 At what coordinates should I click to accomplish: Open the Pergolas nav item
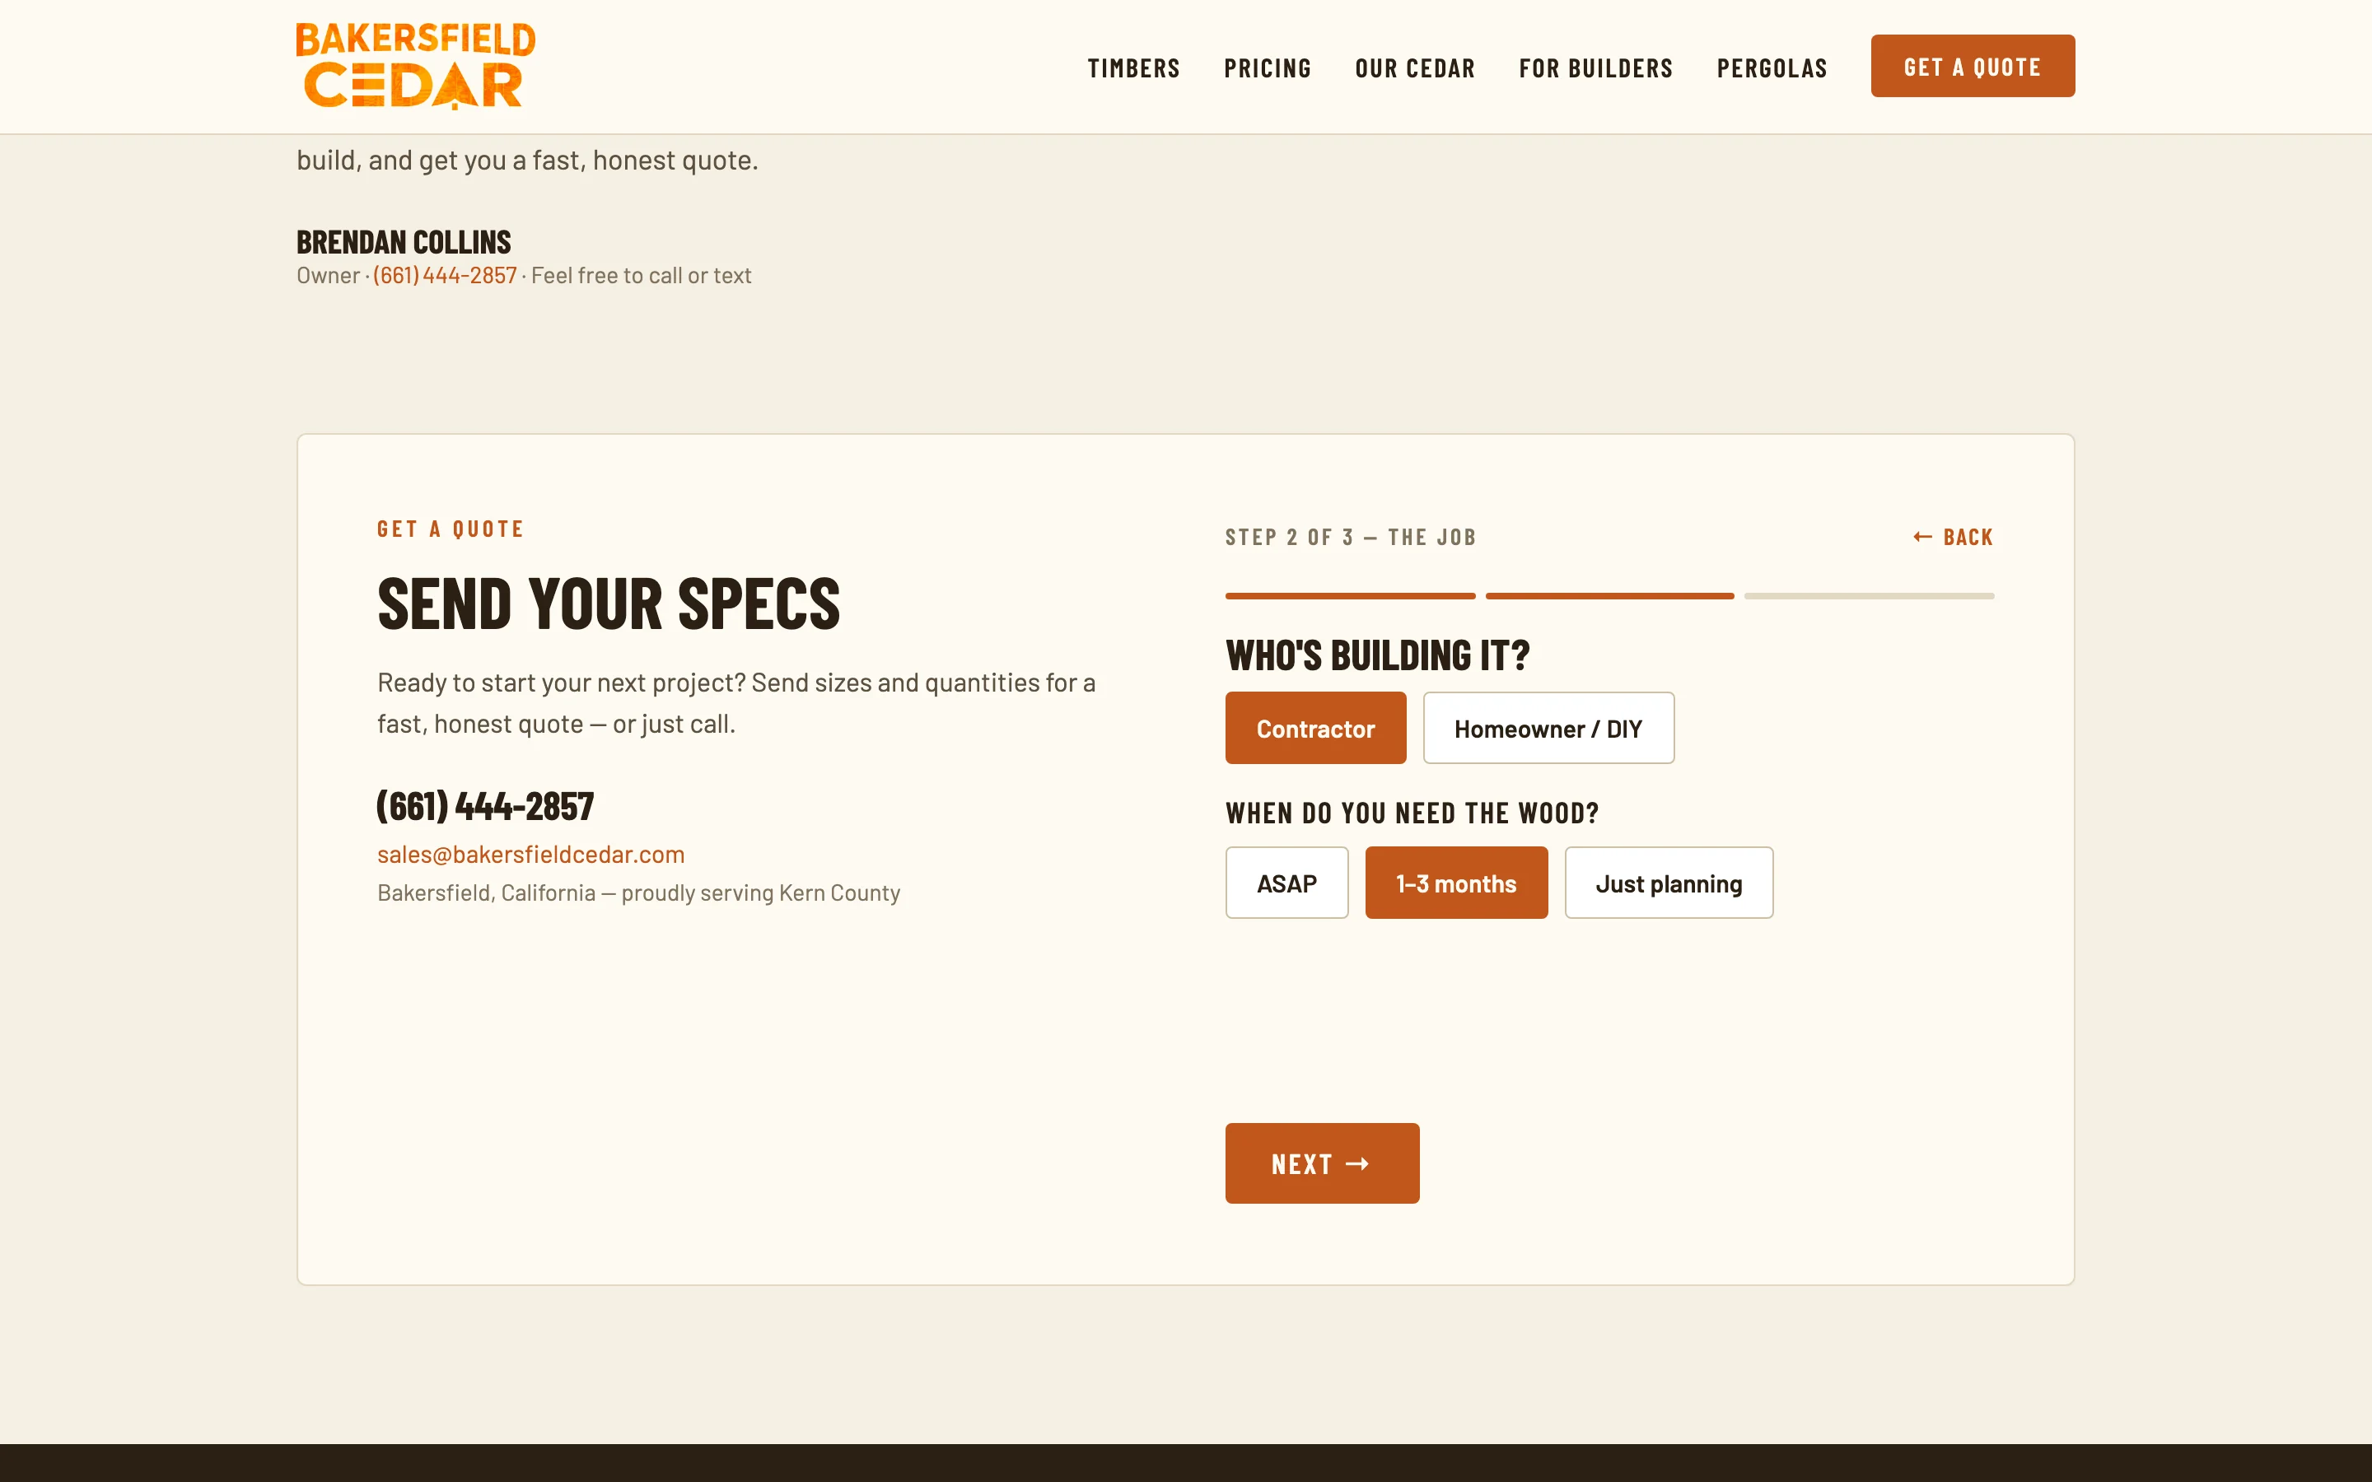[1771, 68]
